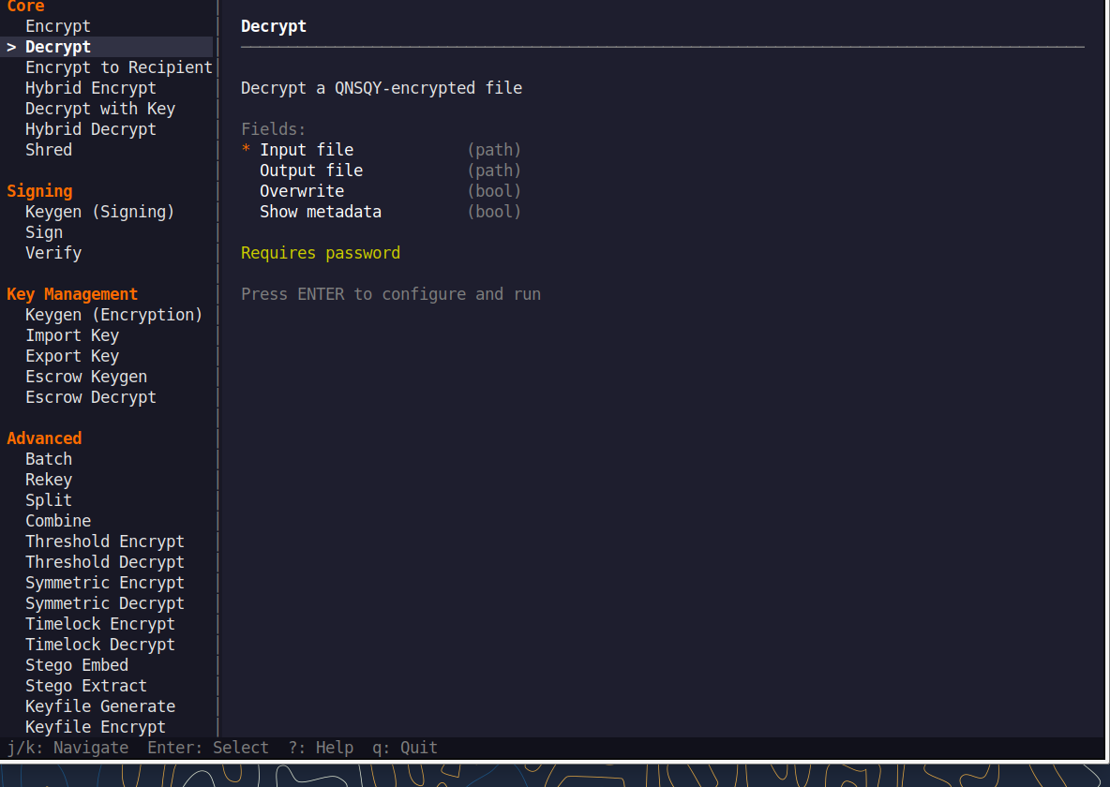Open Encrypt to Recipient
This screenshot has height=787, width=1110.
pyautogui.click(x=119, y=67)
